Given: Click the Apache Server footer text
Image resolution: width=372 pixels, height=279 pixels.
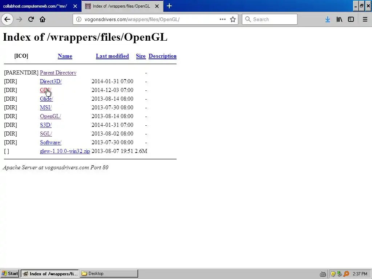Looking at the screenshot, I should coord(56,167).
